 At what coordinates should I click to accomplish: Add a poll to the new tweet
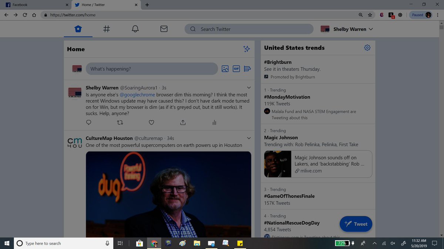248,69
